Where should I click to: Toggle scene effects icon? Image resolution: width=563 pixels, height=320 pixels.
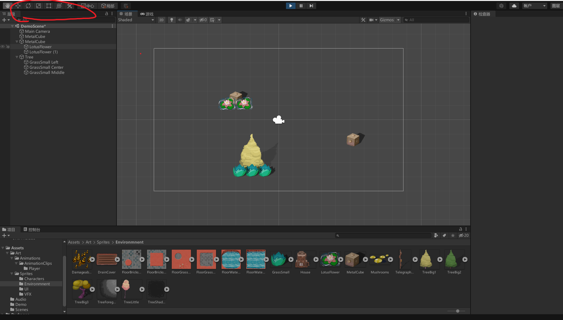tap(188, 20)
